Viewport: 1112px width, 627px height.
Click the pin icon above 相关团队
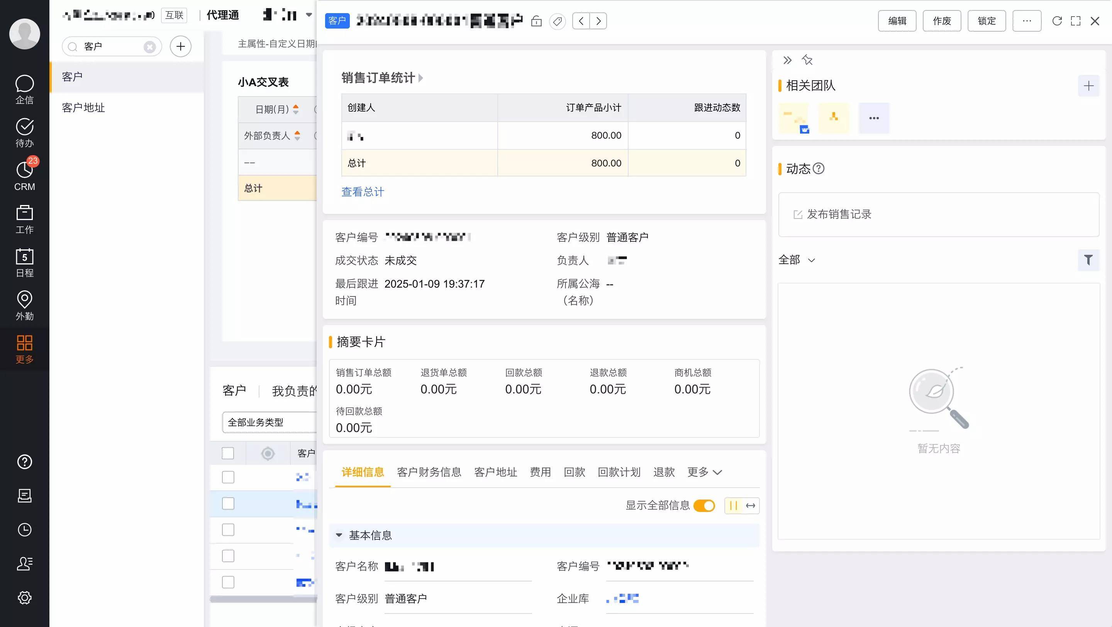(807, 60)
